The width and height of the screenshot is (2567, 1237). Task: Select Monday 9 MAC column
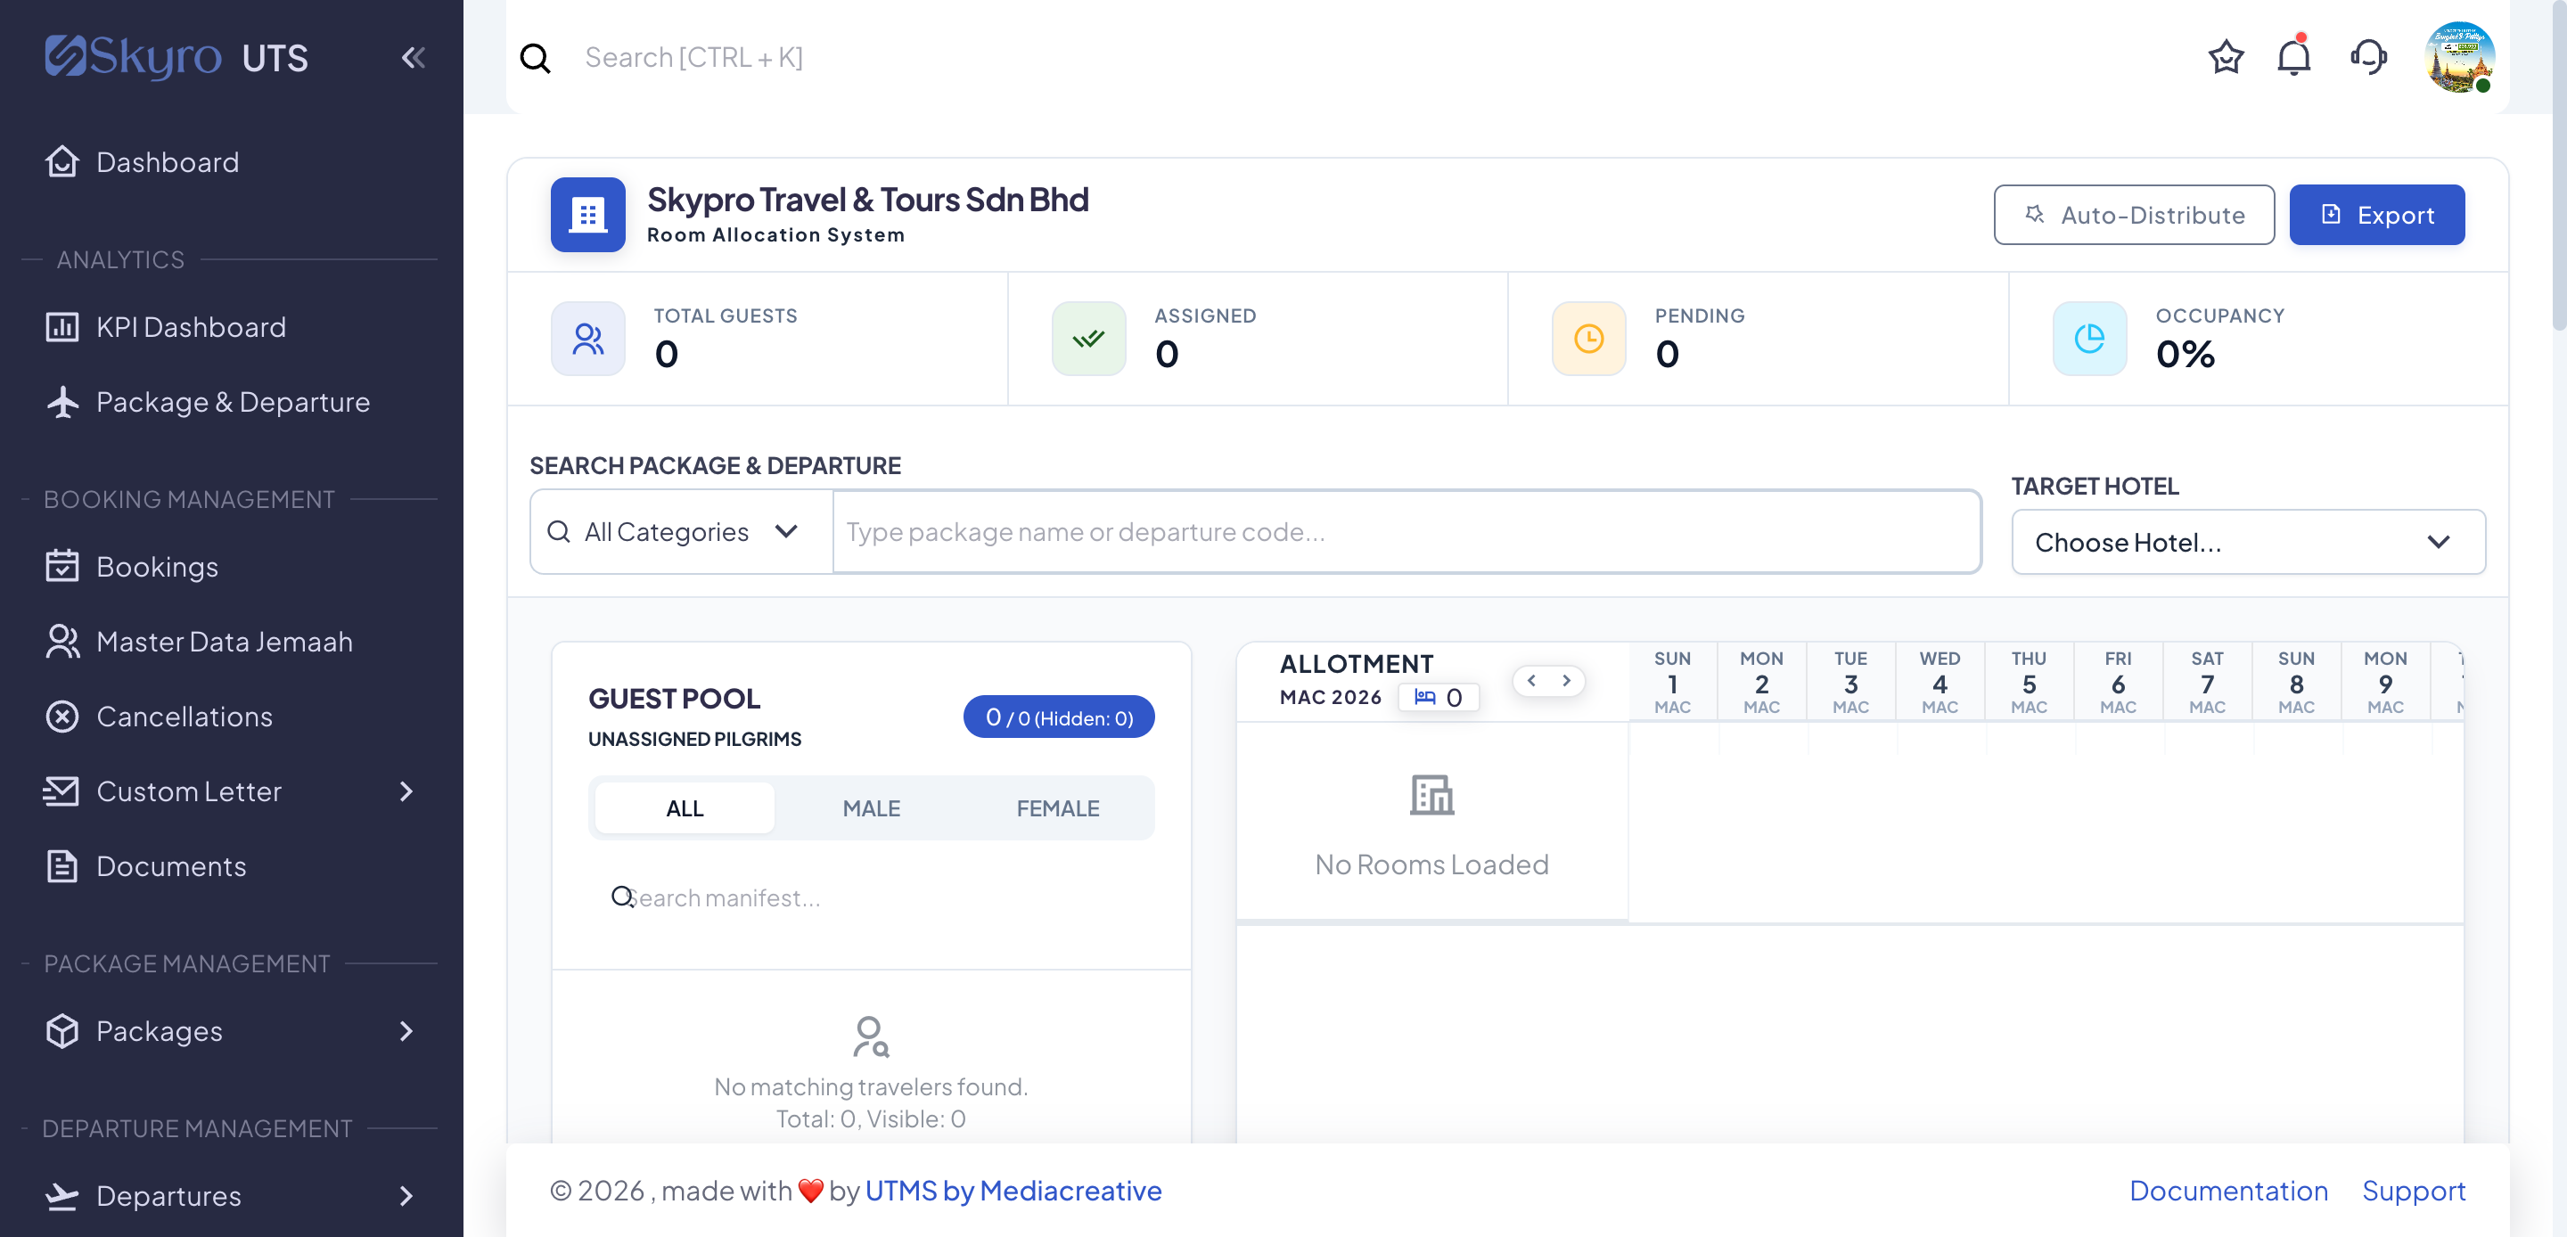coord(2386,682)
